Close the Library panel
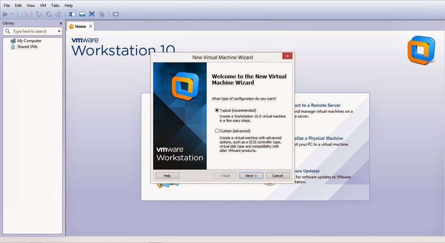The image size is (445, 243). tap(61, 23)
